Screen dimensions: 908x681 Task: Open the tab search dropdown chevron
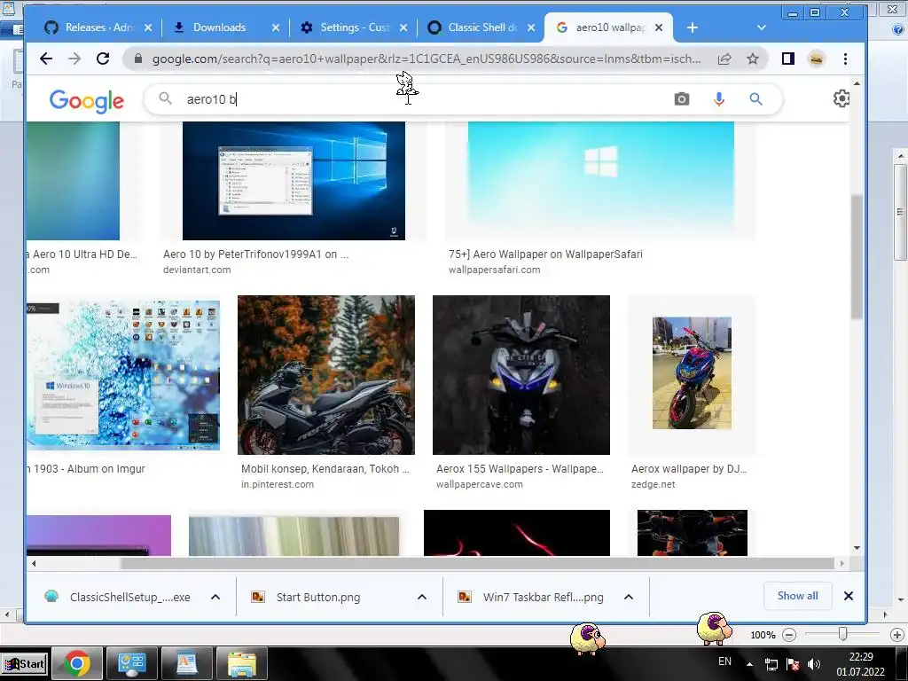(762, 27)
